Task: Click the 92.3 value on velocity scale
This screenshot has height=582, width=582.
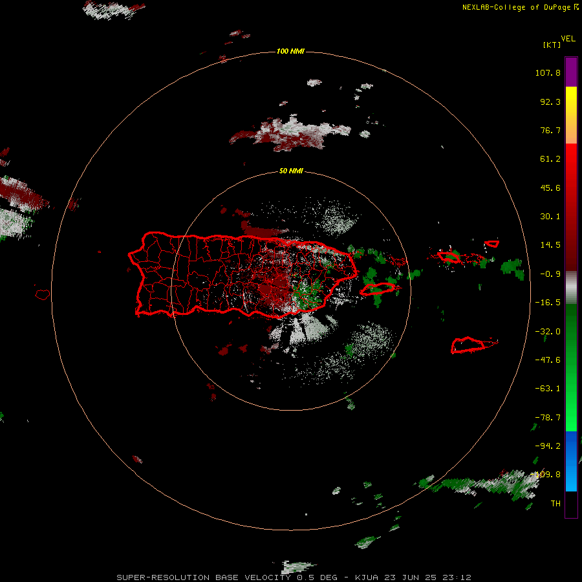Action: 550,102
